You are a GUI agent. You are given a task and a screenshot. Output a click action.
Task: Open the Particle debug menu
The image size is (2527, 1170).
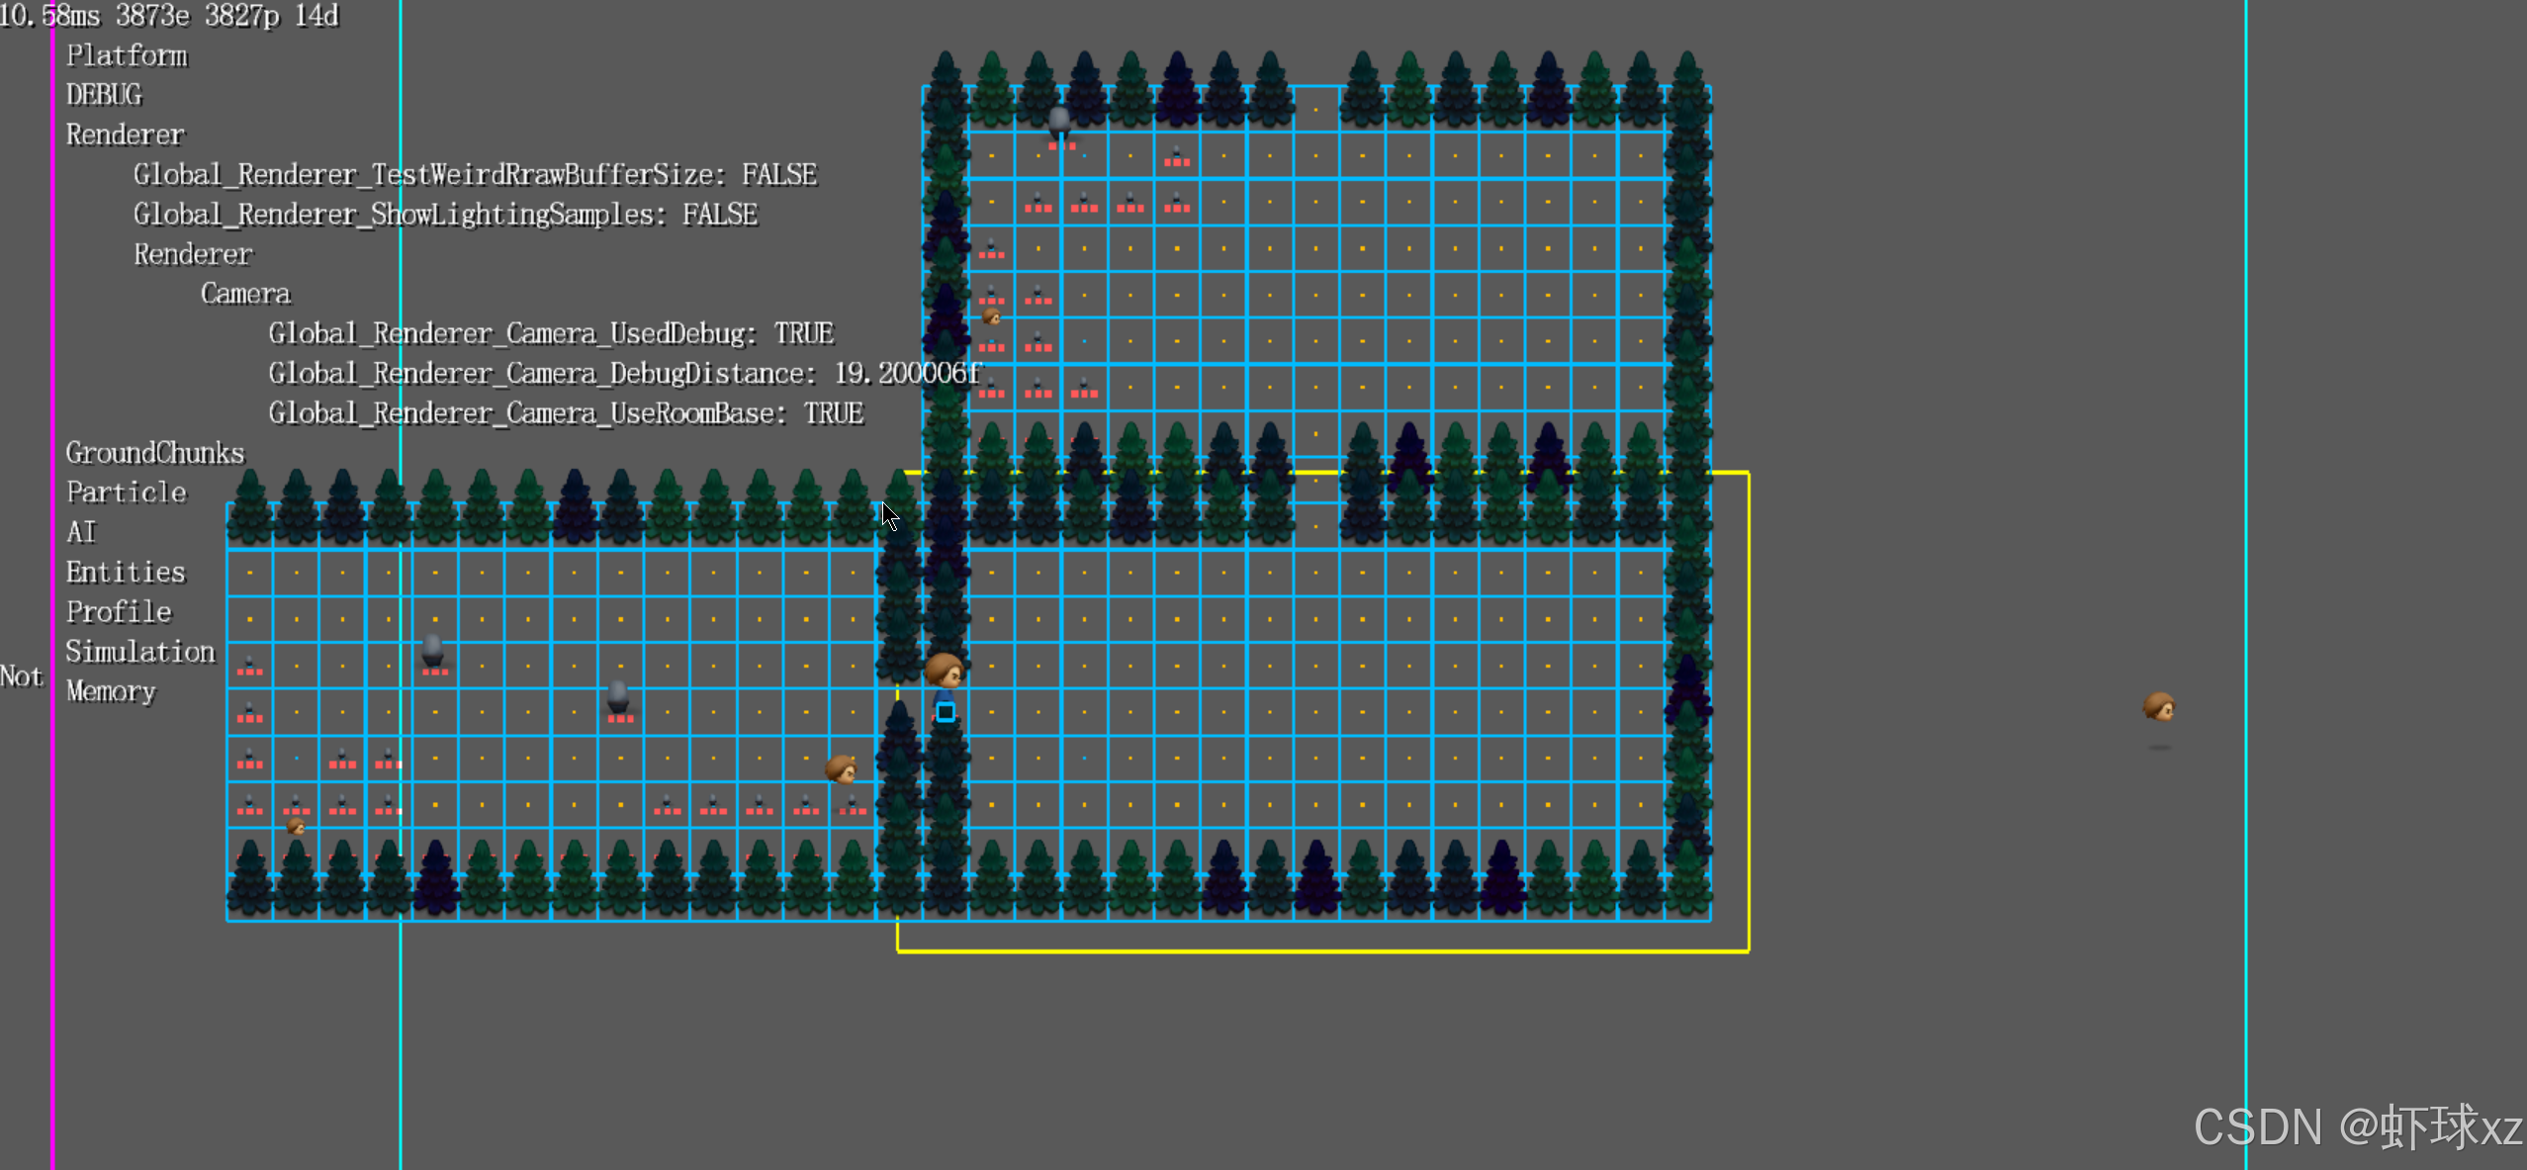click(126, 493)
